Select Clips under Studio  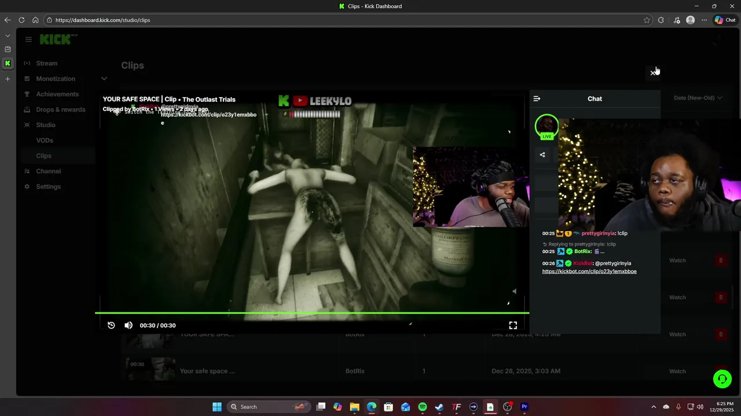coord(43,156)
